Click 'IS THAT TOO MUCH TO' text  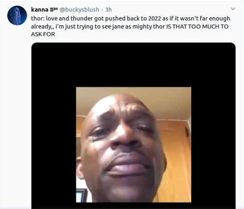197,27
